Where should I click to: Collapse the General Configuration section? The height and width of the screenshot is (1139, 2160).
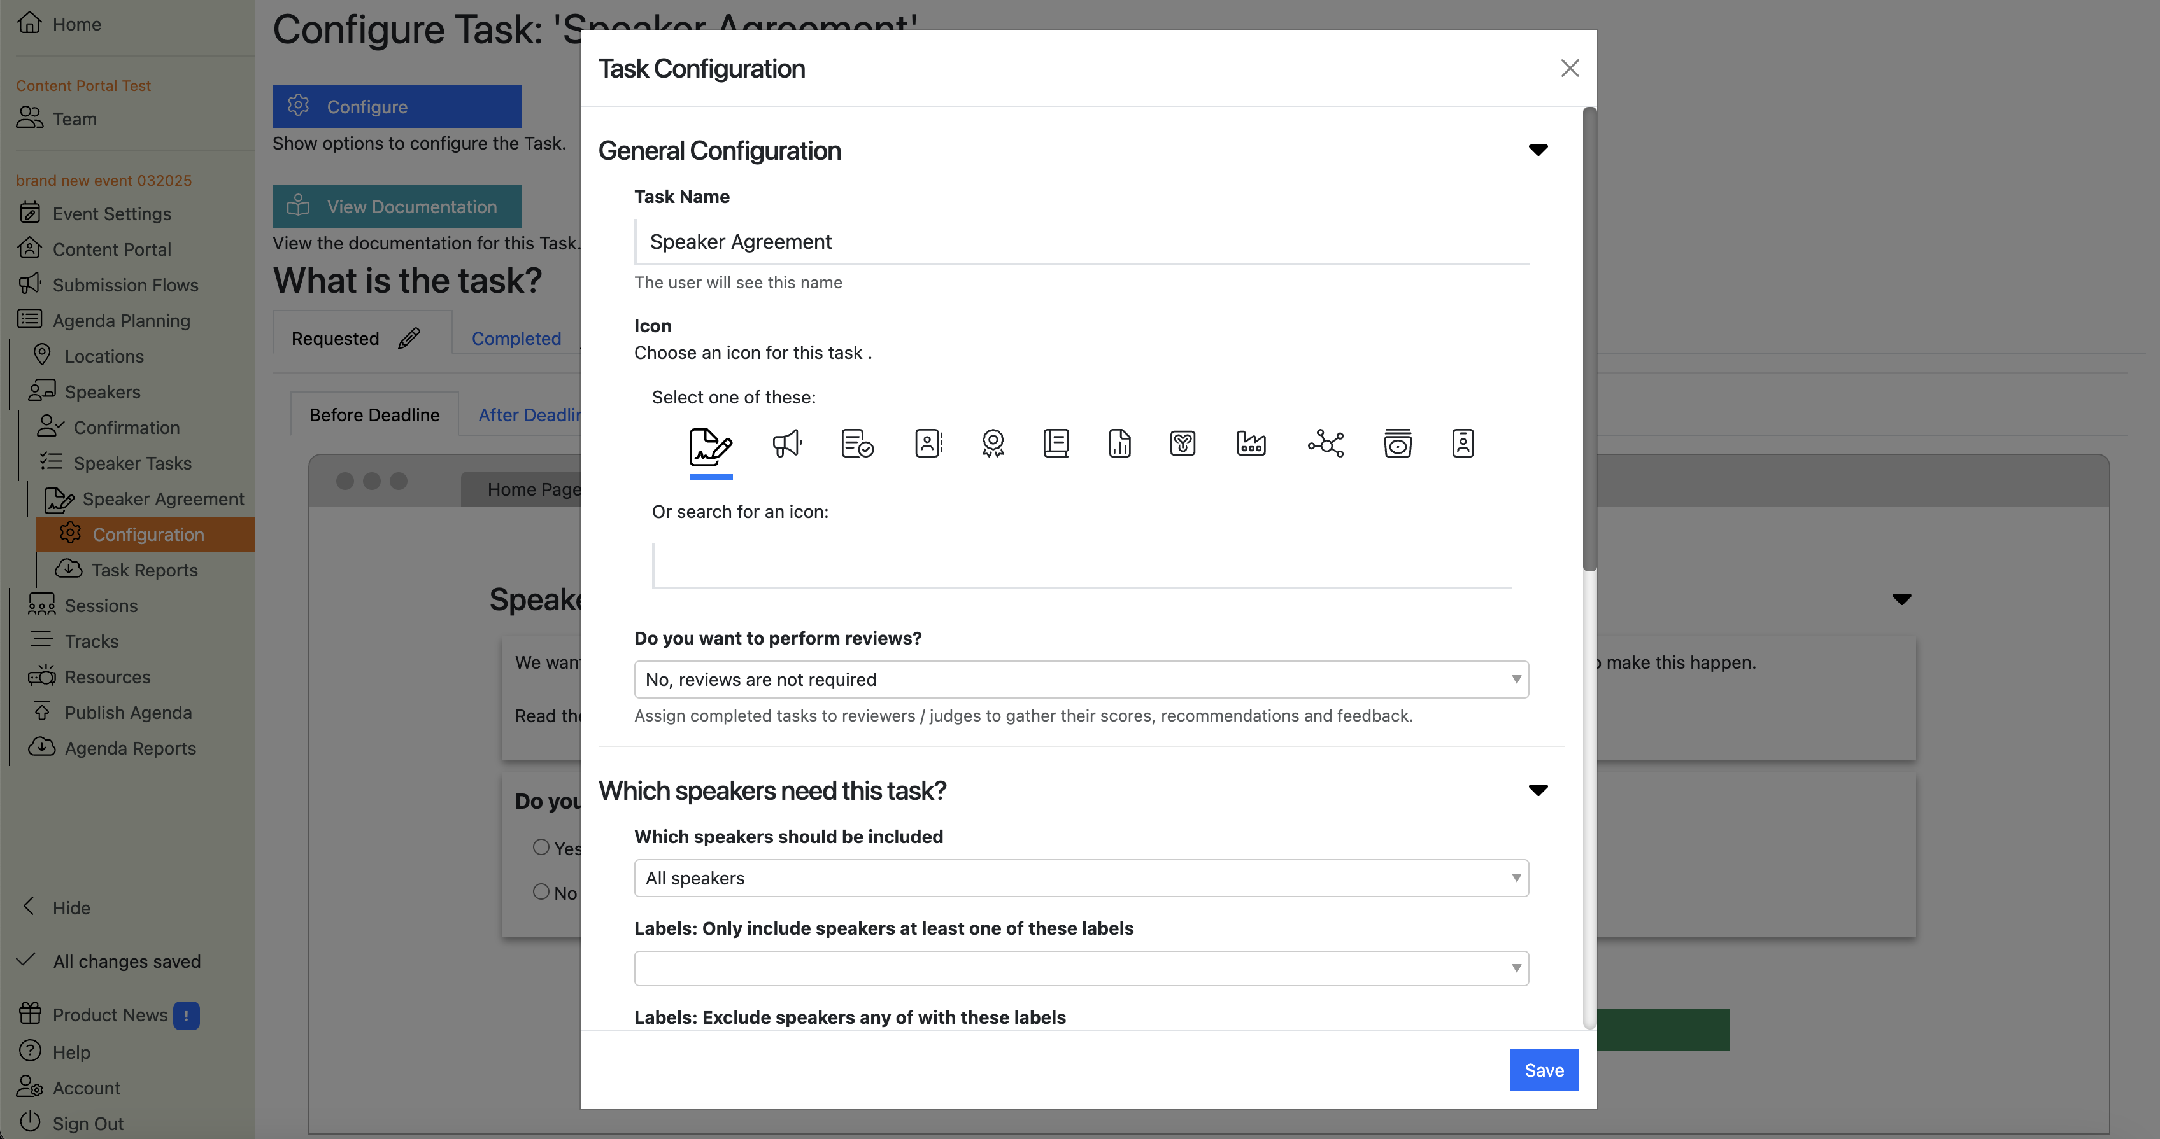(x=1538, y=150)
